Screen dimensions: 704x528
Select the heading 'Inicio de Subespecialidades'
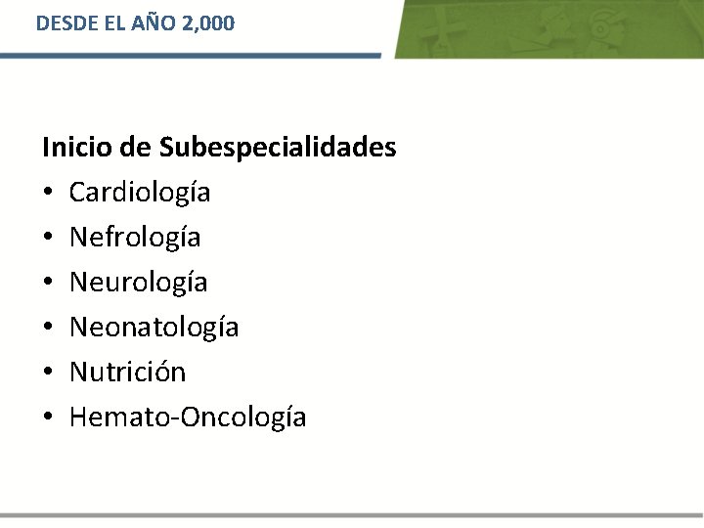219,148
